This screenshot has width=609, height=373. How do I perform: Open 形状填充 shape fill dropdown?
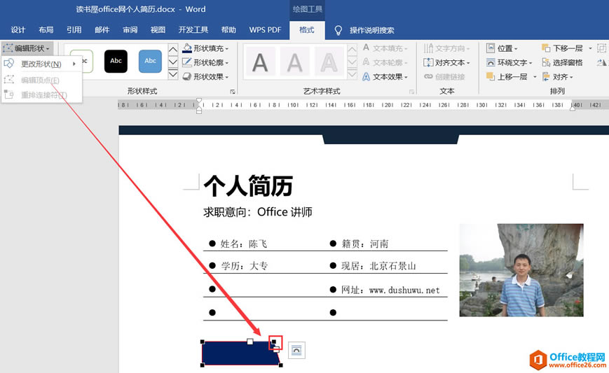(206, 48)
